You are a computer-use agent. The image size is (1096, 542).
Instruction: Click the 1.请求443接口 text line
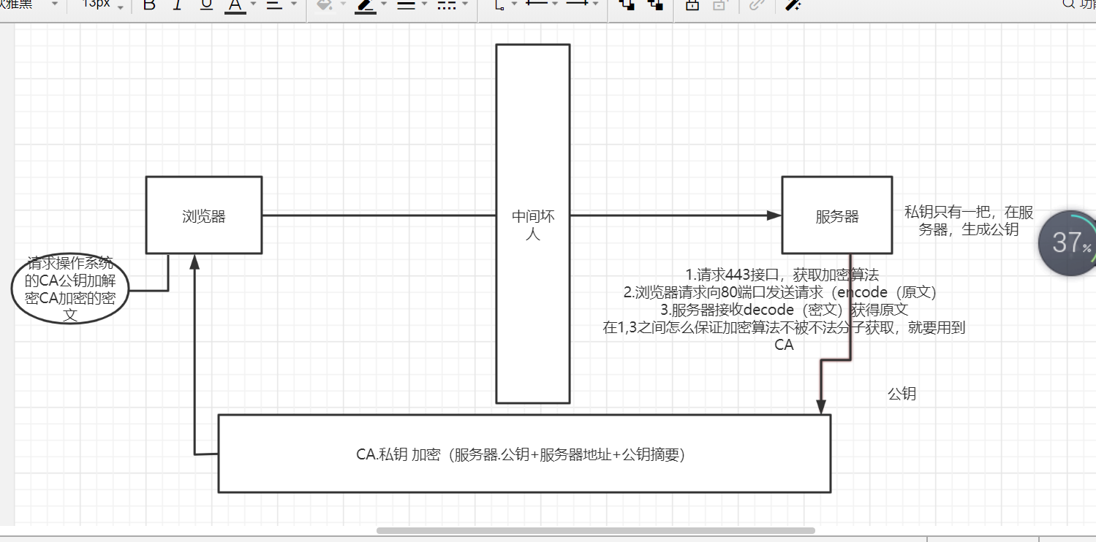[782, 275]
